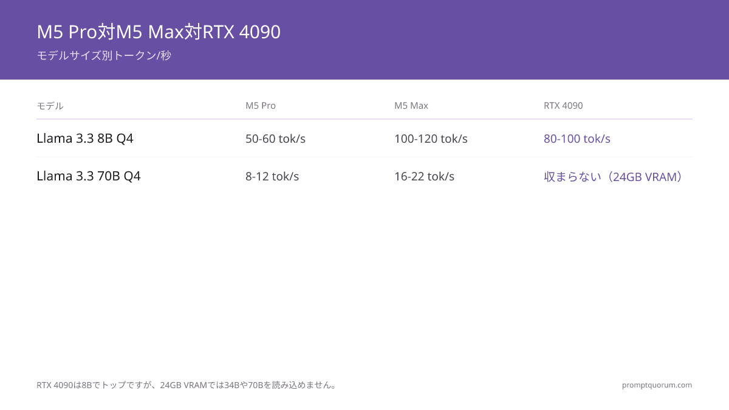Screen dimensions: 729x410
Task: Click the "モデル" column header
Action: [x=50, y=106]
